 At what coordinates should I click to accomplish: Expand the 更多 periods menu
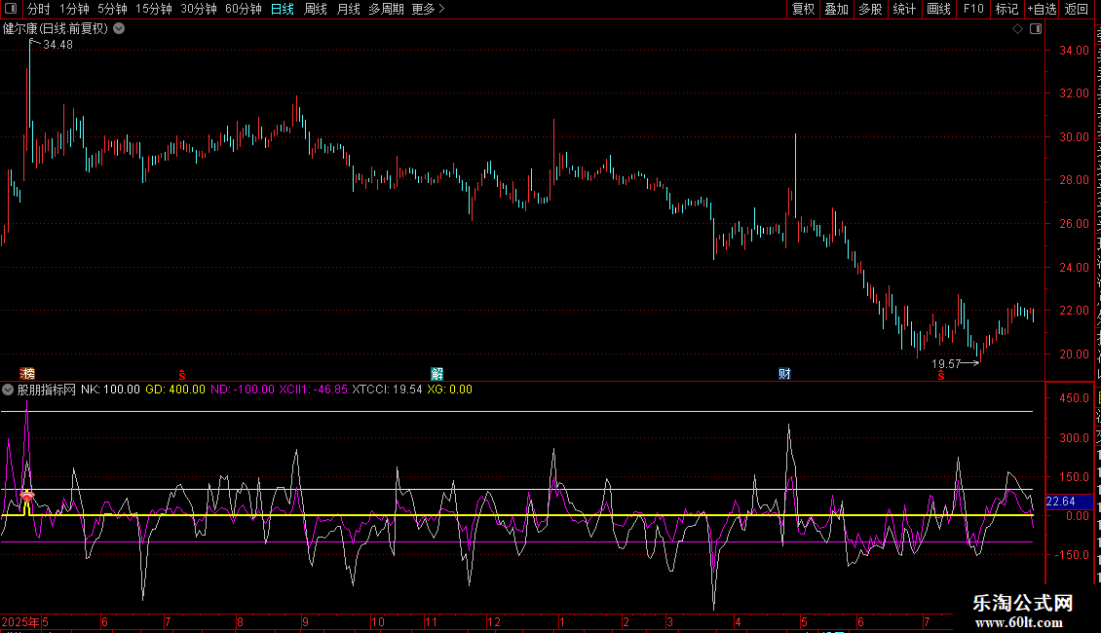428,9
